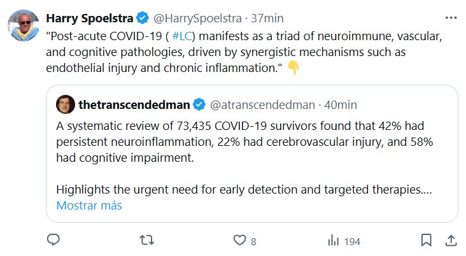
Task: Open the reply icon under the tweet
Action: (54, 240)
